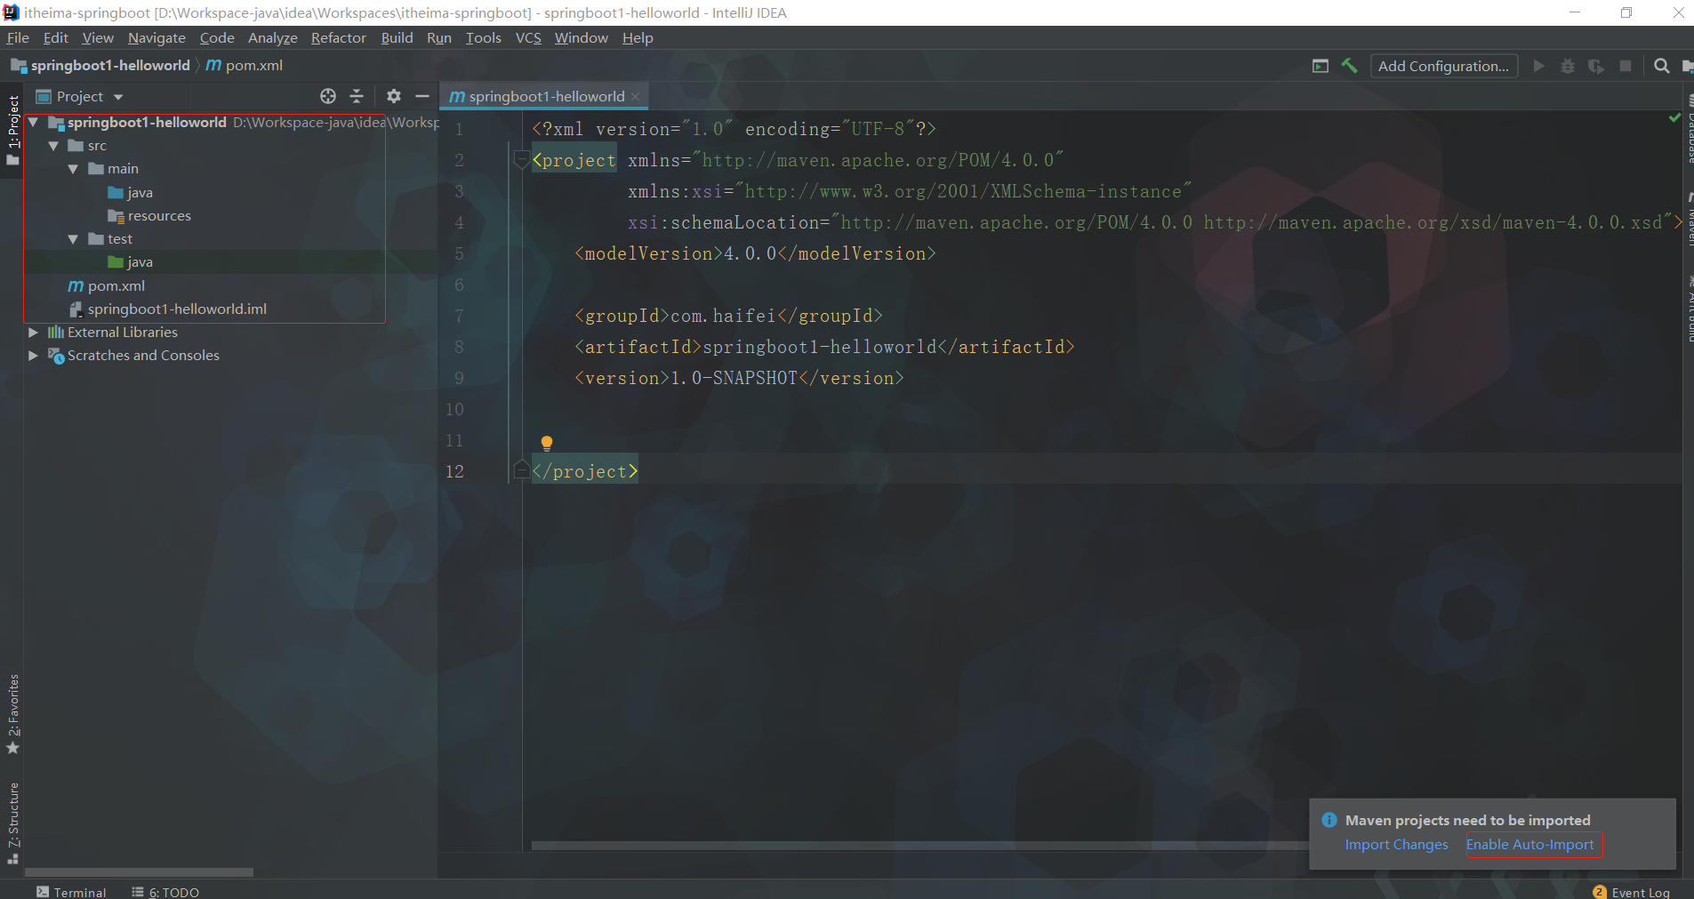Fold the closing project tag at line 12

522,470
